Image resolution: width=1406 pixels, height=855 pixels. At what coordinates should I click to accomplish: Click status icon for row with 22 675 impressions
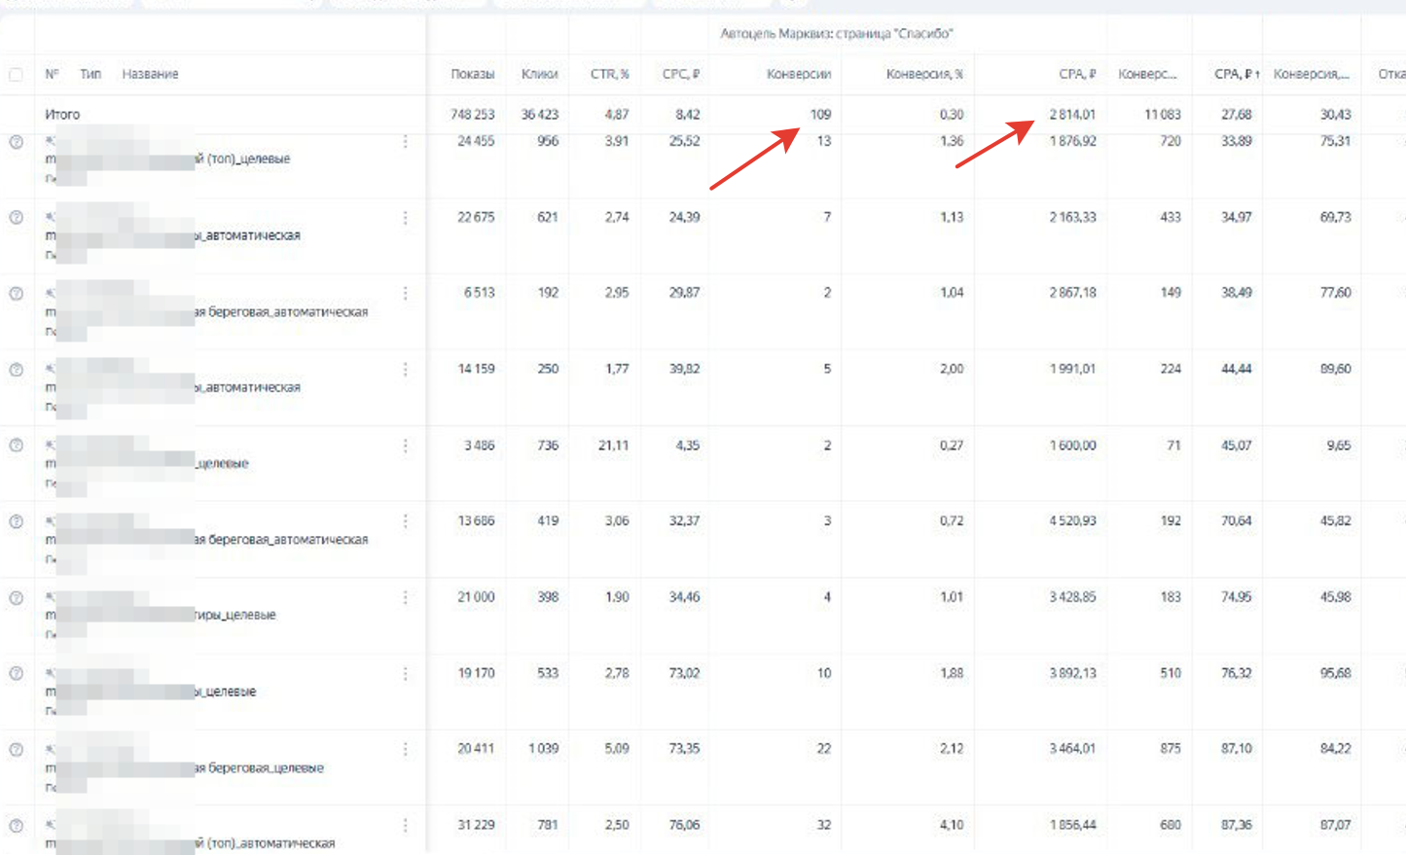(17, 218)
